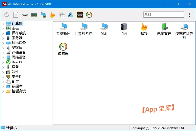Select 配置 in the sidebar tree

coord(13,82)
